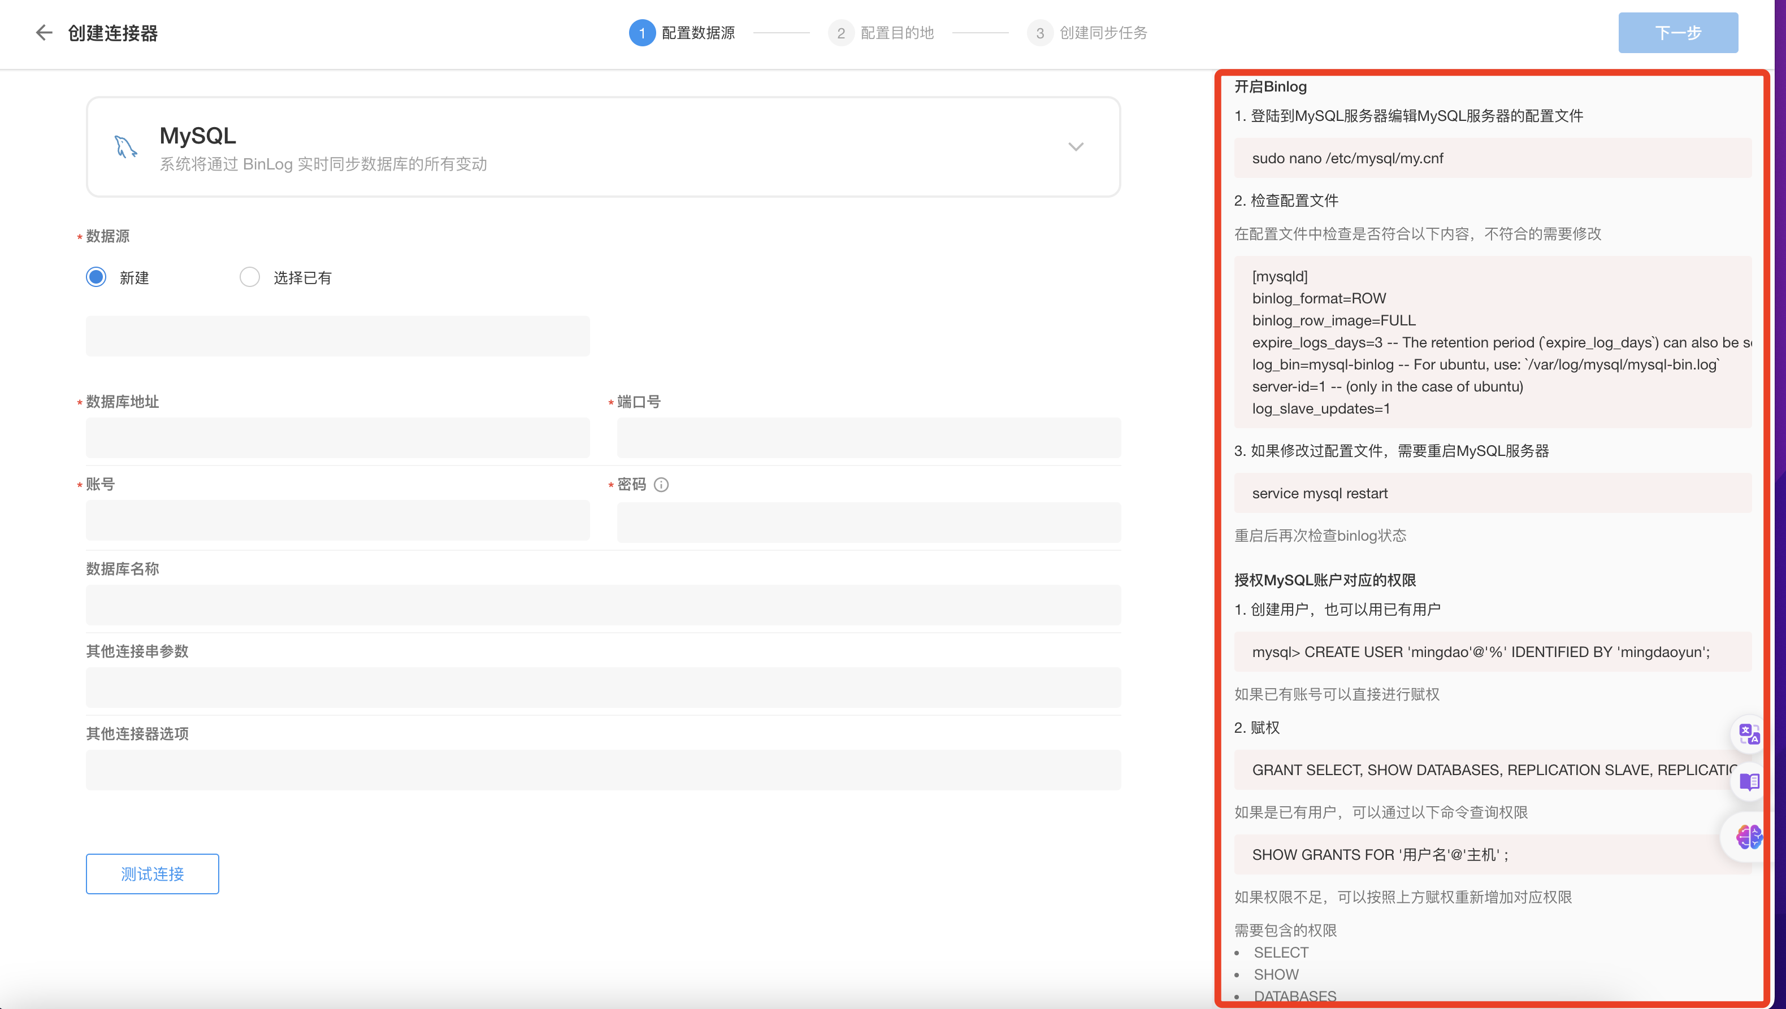Open the floating translate icon
The width and height of the screenshot is (1786, 1009).
1749,734
